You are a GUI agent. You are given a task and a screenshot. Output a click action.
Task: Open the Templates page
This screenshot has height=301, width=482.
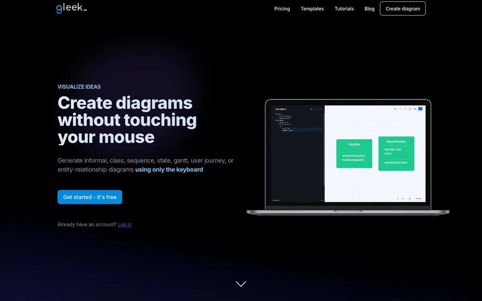tap(312, 8)
